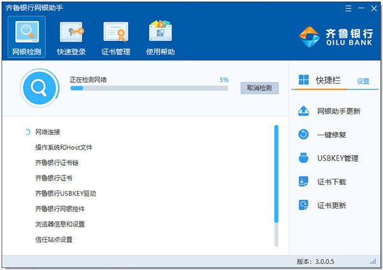This screenshot has height=270, width=383.
Task: Click the 证书下载 download icon
Action: (303, 181)
